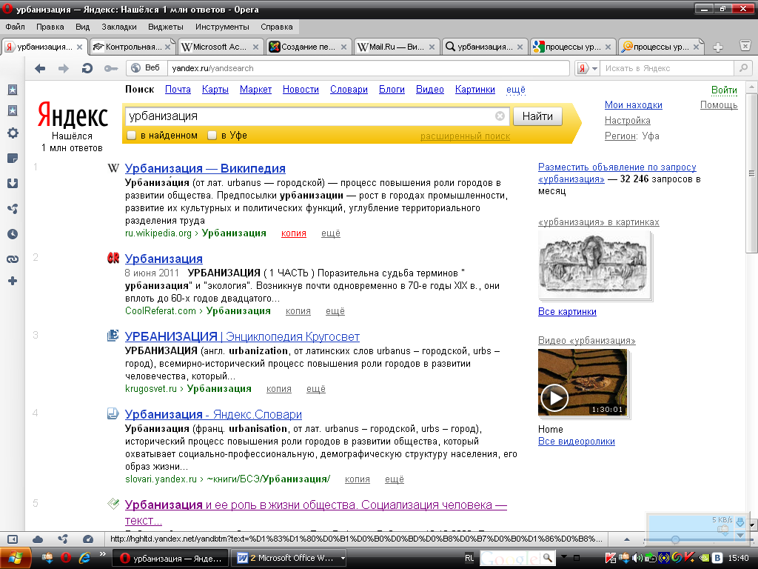Open the Links panel in sidebar

tap(13, 259)
